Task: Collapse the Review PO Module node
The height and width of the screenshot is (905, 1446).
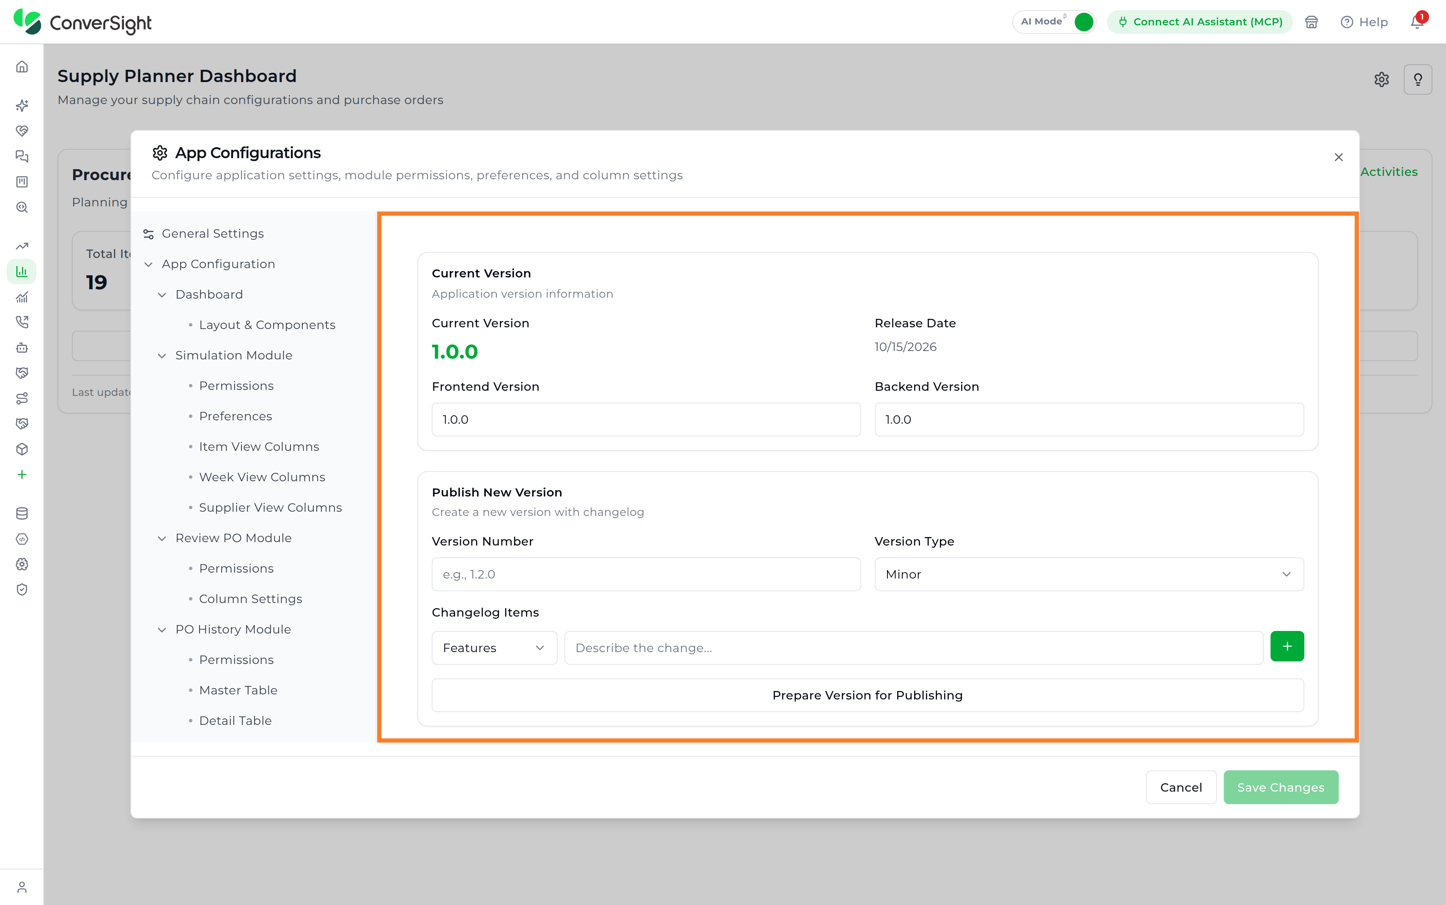Action: pos(162,538)
